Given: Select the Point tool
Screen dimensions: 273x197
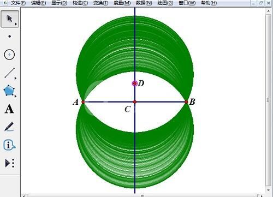Looking at the screenshot, I should (x=10, y=37).
